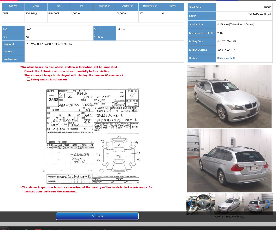Screen dimensions: 276x230
Task: Select the middle front-side car thumbnail
Action: 229,204
